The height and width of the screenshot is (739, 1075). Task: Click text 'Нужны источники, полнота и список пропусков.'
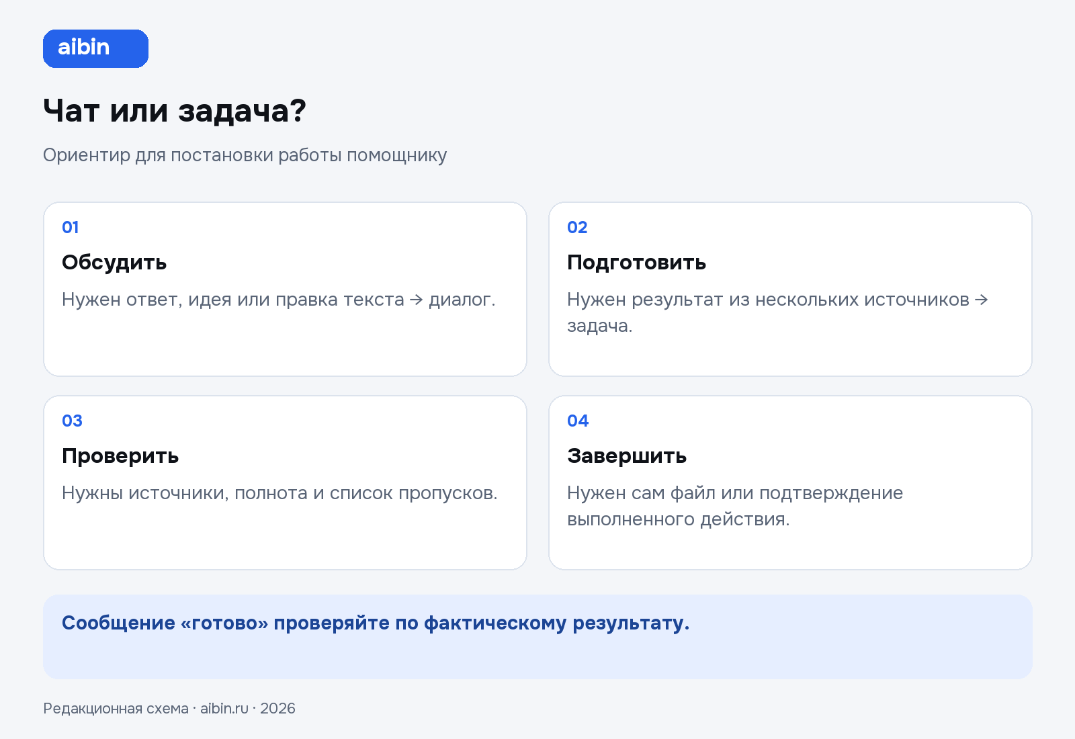279,493
